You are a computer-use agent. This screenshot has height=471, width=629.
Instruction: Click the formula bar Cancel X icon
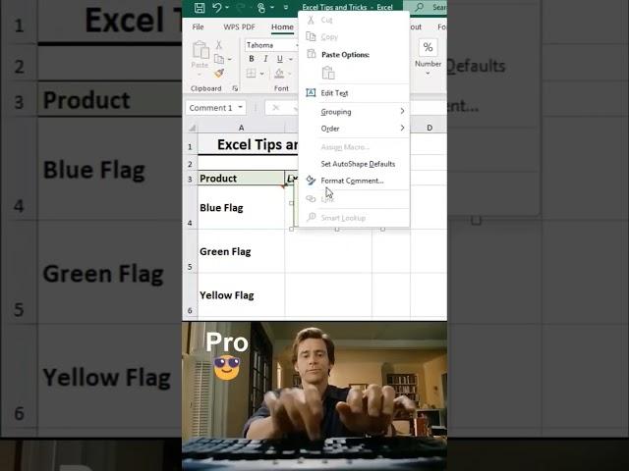tap(275, 108)
